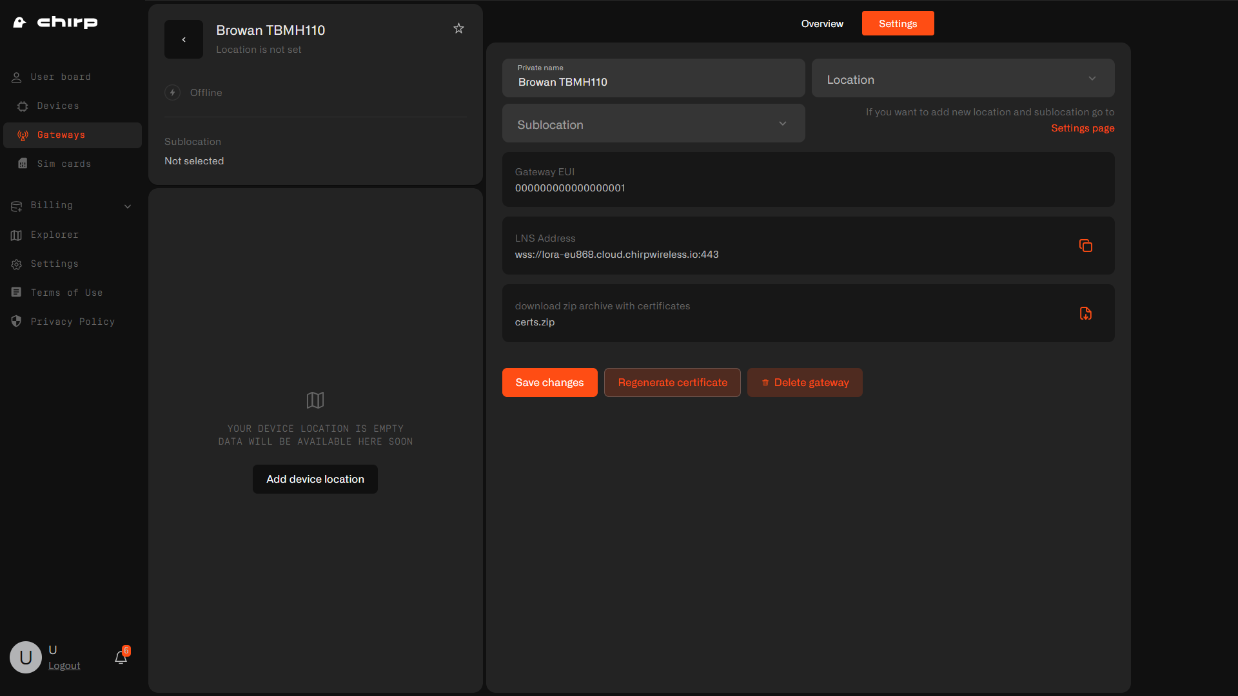Select Gateways sidebar item
1238x696 pixels.
pyautogui.click(x=72, y=135)
